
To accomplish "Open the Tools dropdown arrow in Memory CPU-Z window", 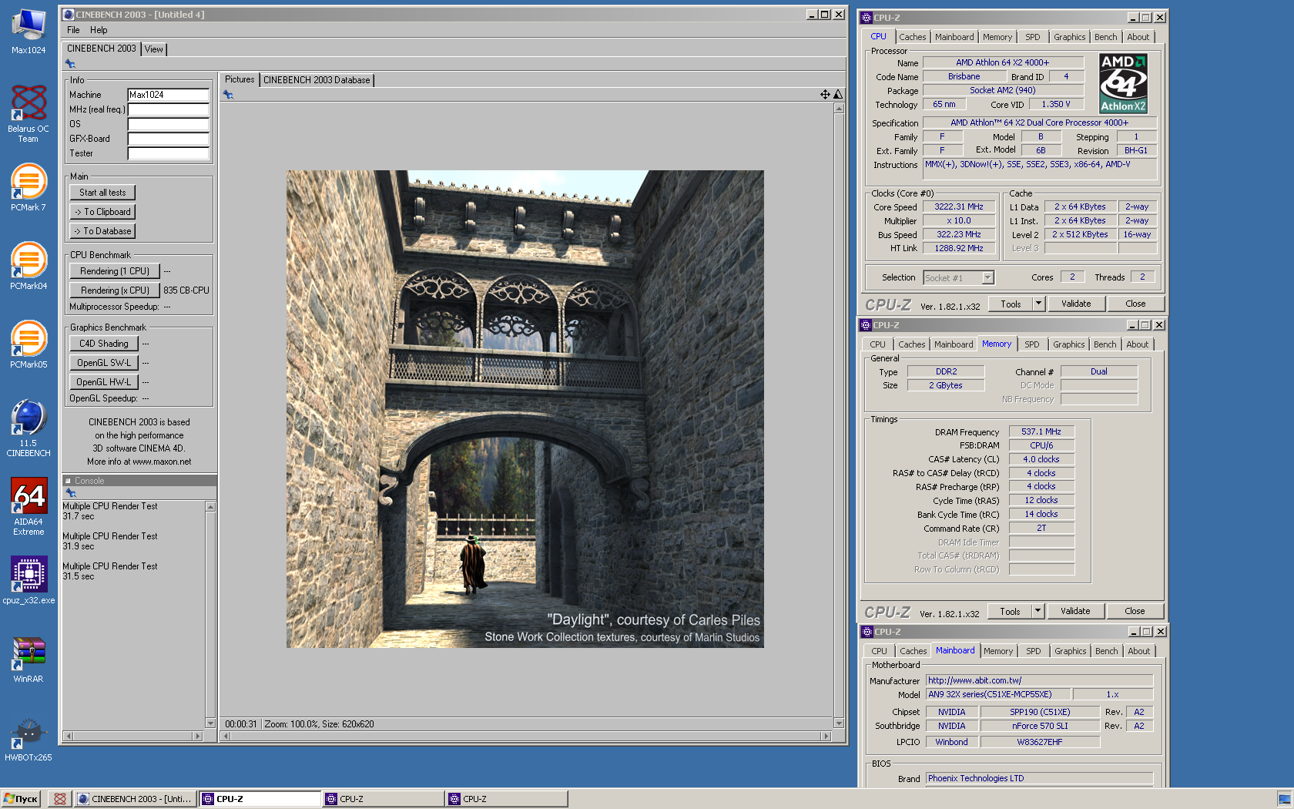I will point(1038,611).
